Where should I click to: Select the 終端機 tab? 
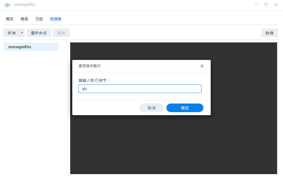[56, 19]
